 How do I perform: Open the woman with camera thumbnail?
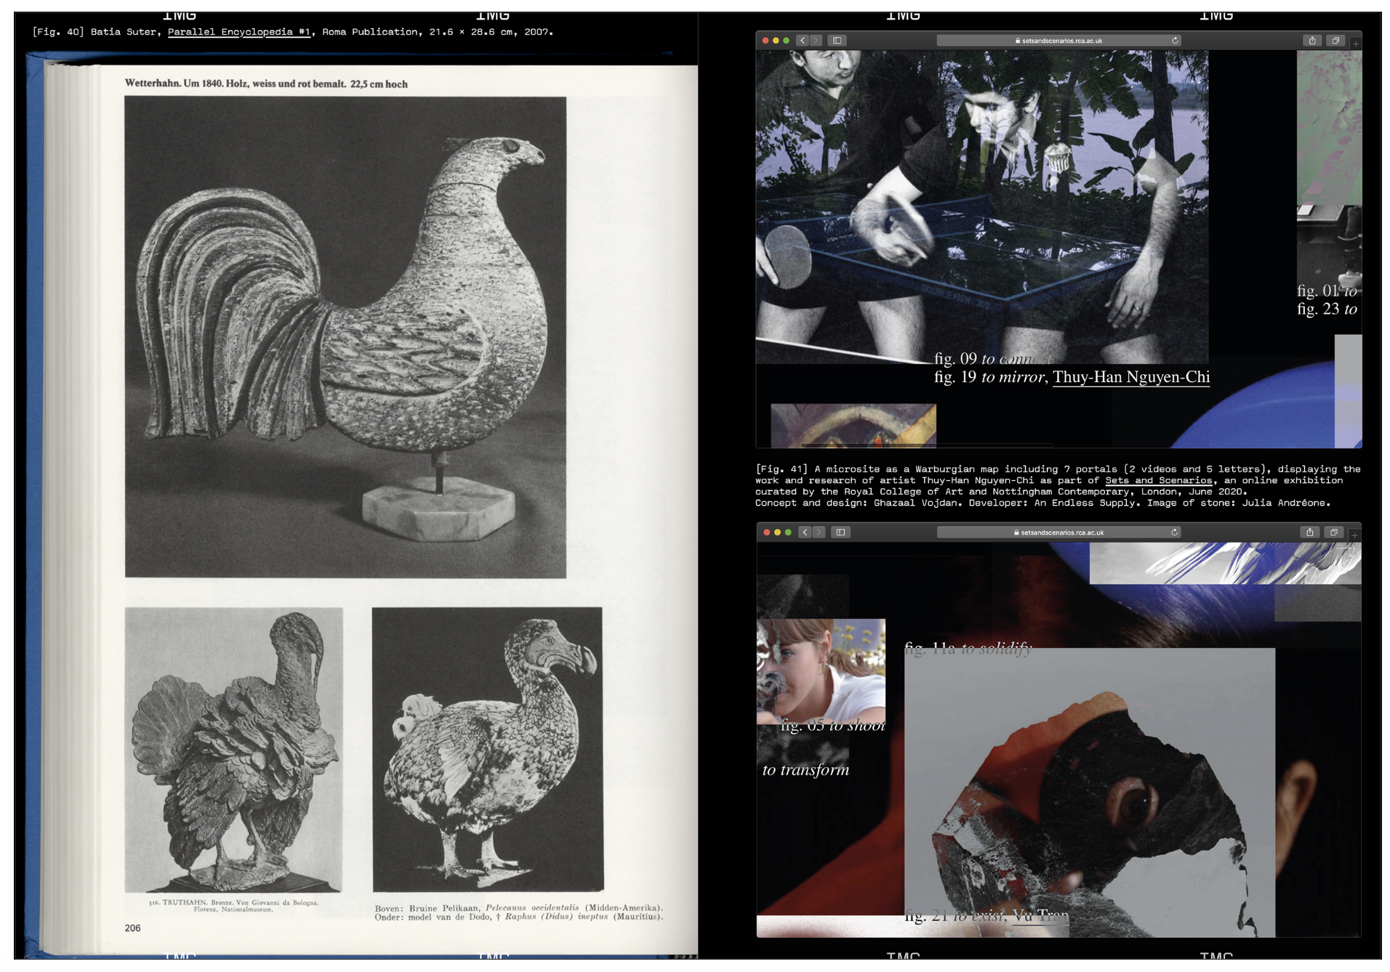point(821,671)
